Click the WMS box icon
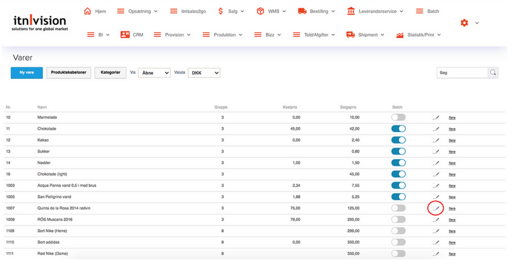516x269 pixels. pos(260,11)
